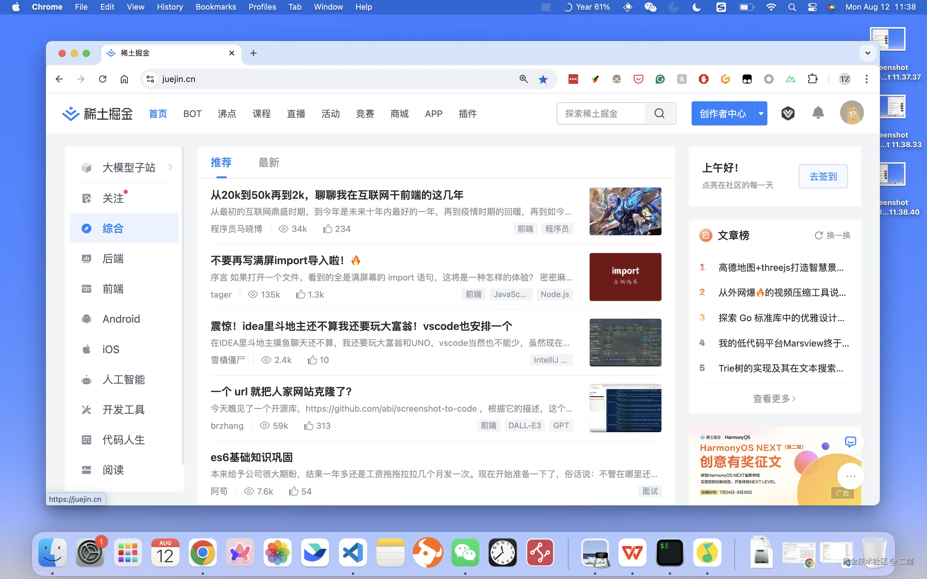Refresh article ranking with 换一换
The image size is (927, 579).
[832, 235]
